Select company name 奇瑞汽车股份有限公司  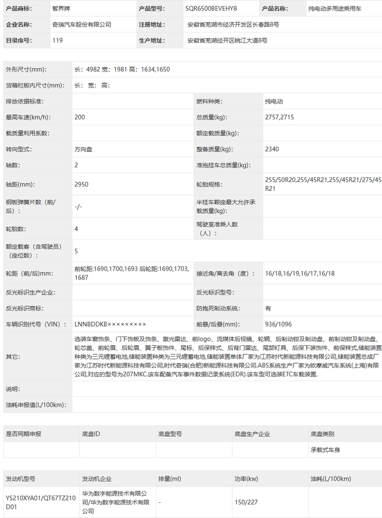click(x=82, y=25)
